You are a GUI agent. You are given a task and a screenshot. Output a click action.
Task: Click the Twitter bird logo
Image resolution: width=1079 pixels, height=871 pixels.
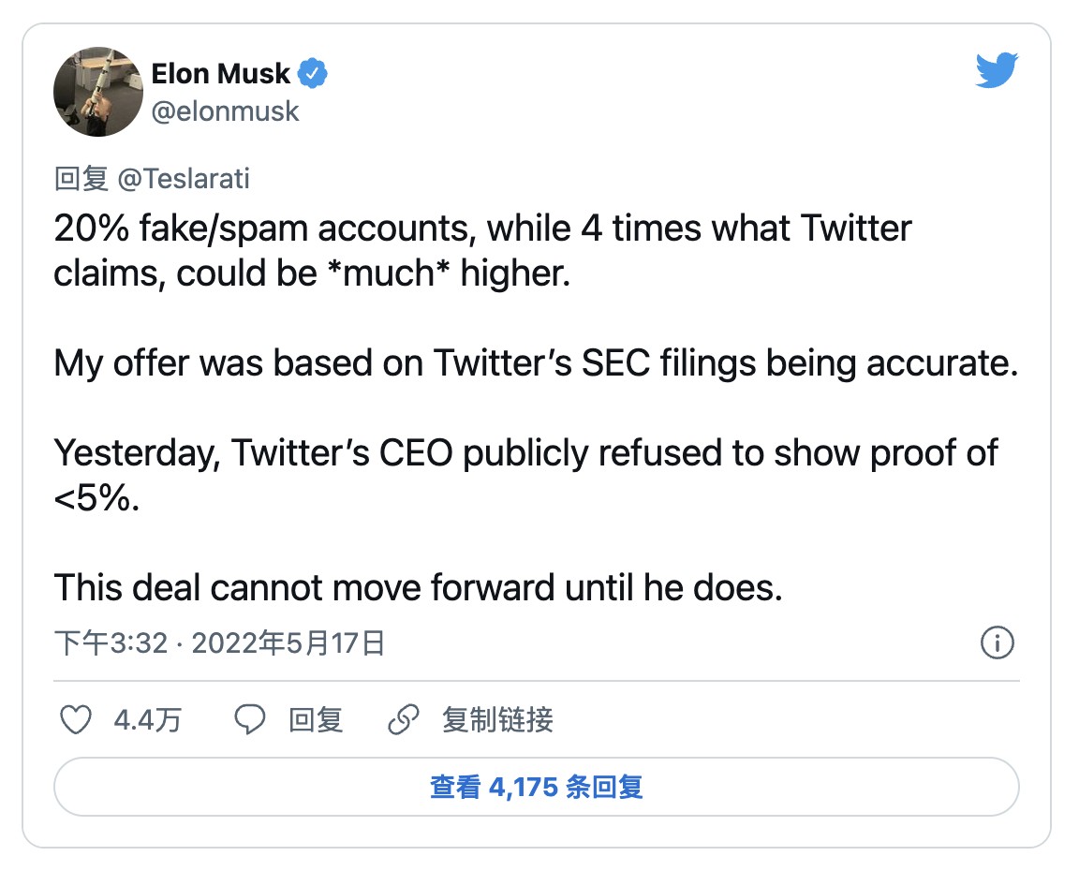coord(997,72)
